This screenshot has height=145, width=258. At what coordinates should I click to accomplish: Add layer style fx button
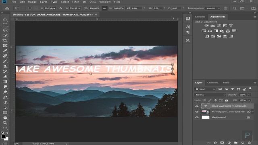(215, 143)
